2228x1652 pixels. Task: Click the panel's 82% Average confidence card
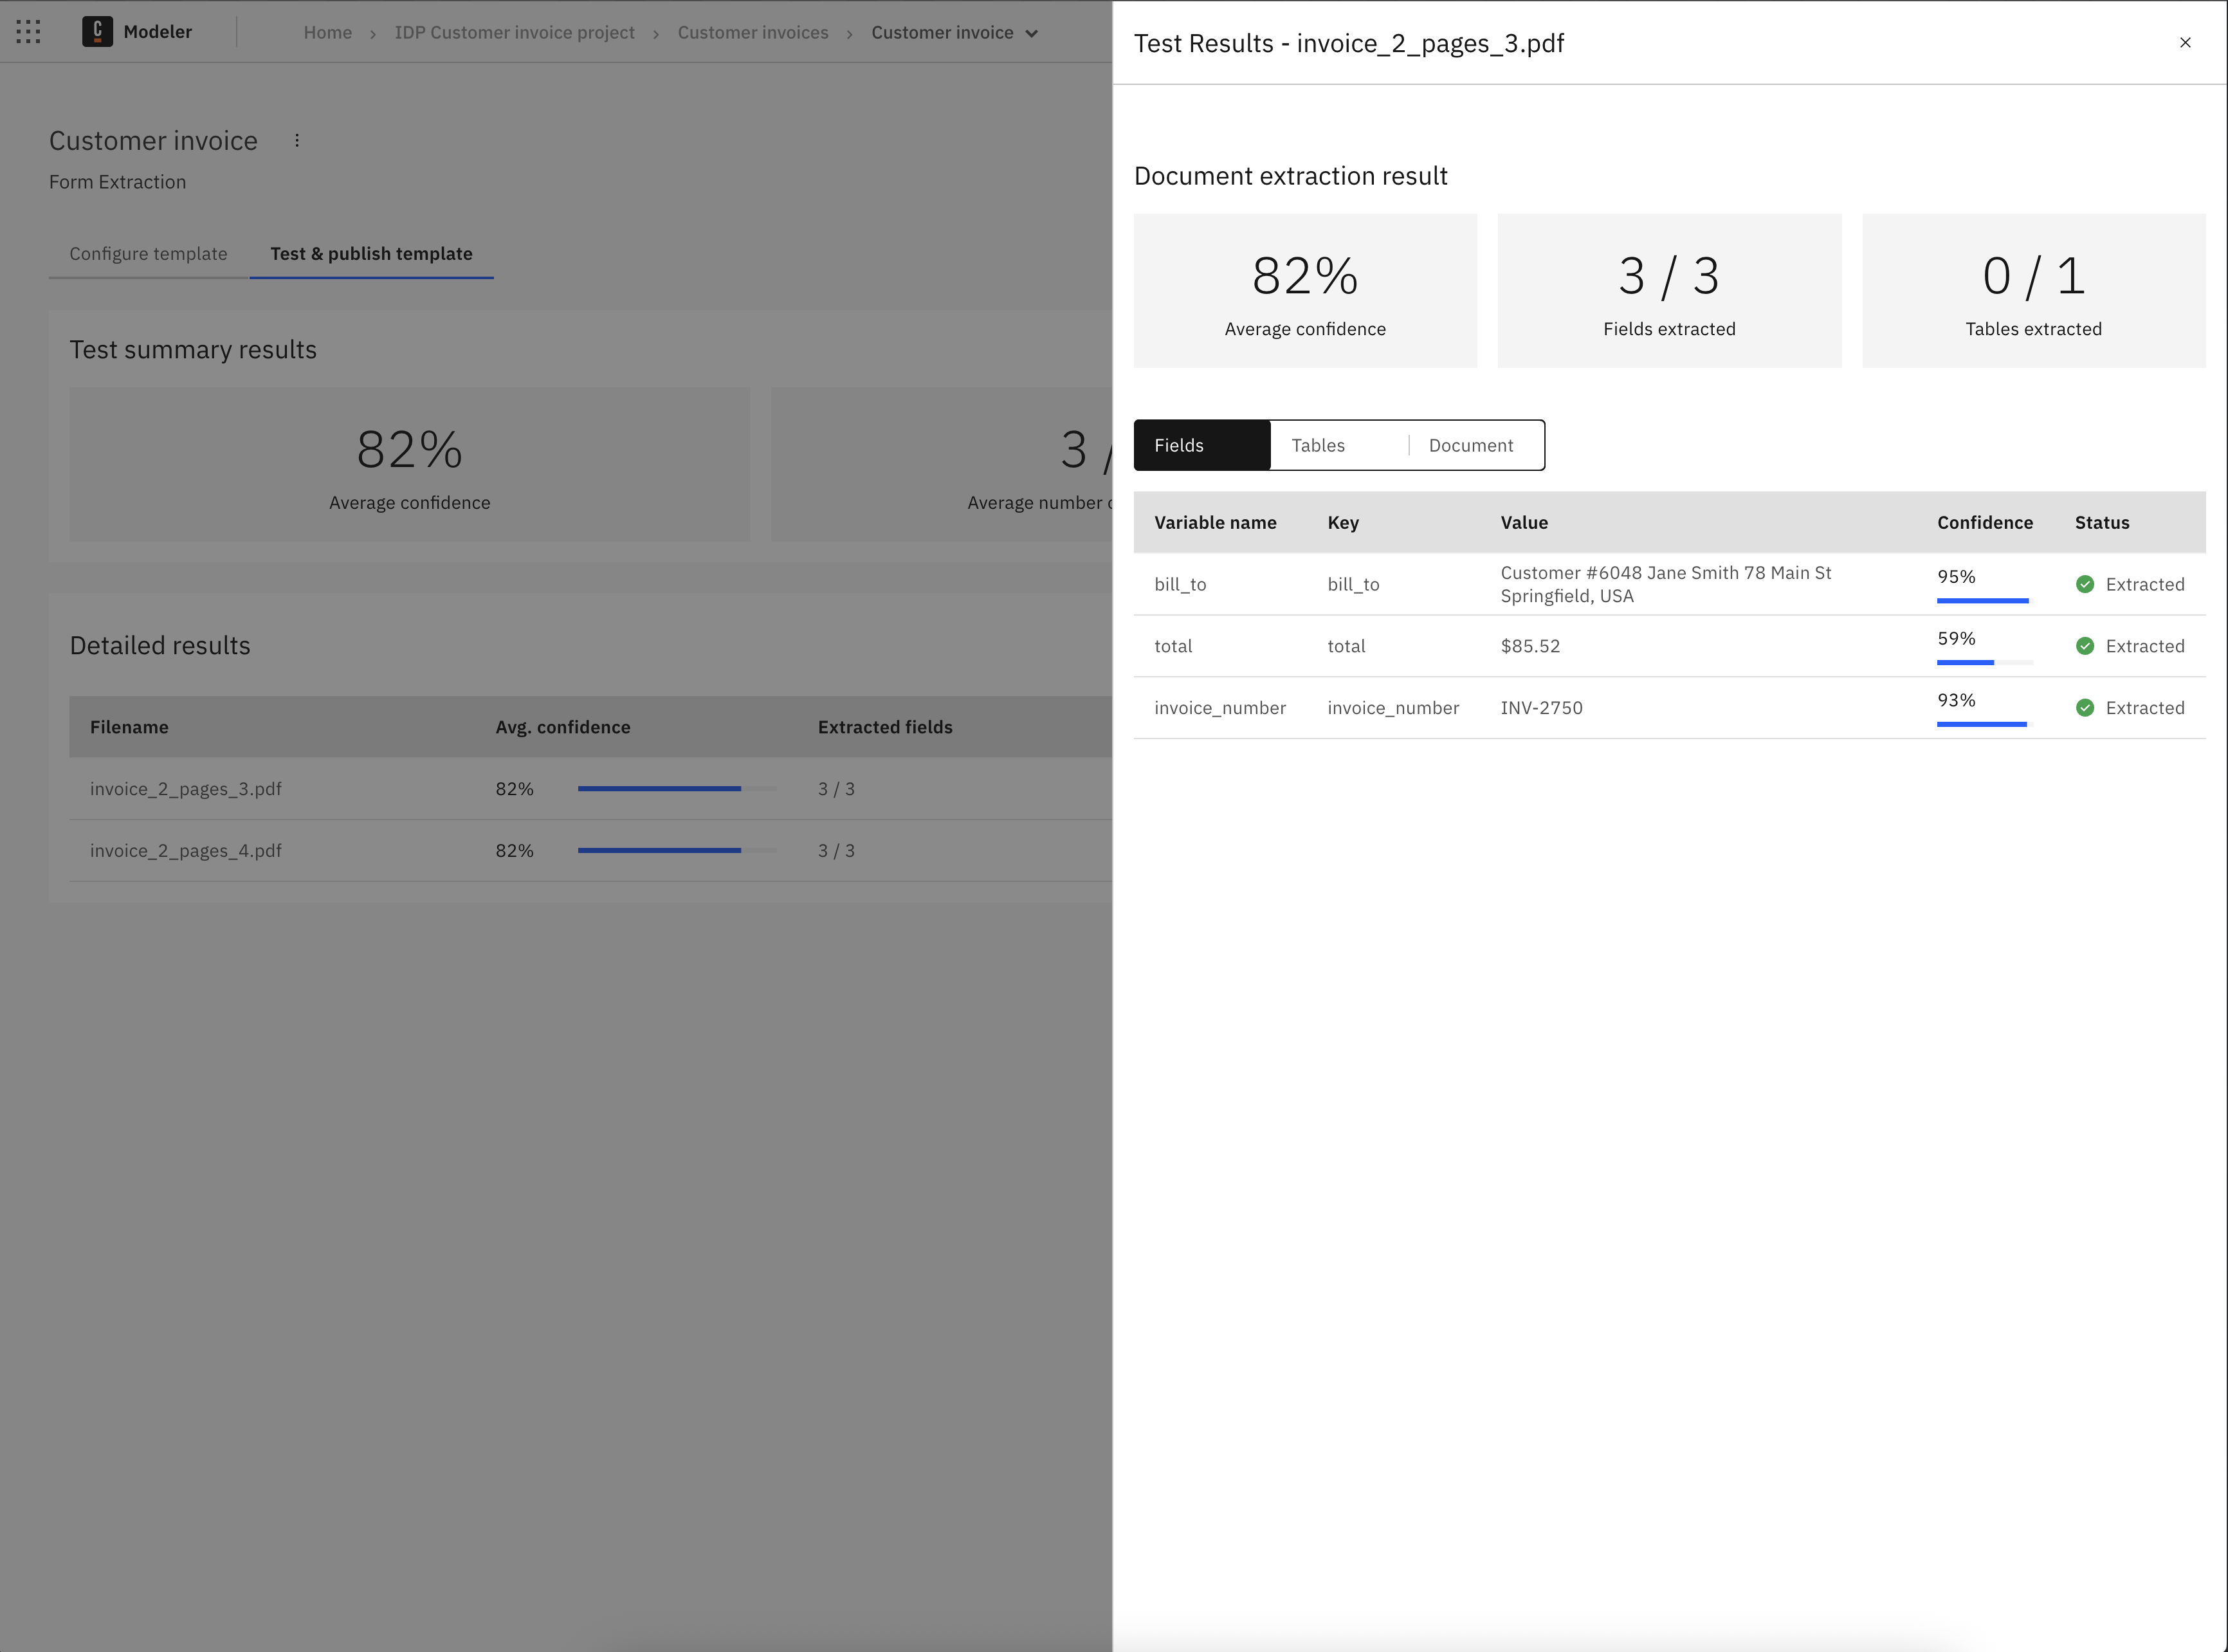pos(1304,291)
